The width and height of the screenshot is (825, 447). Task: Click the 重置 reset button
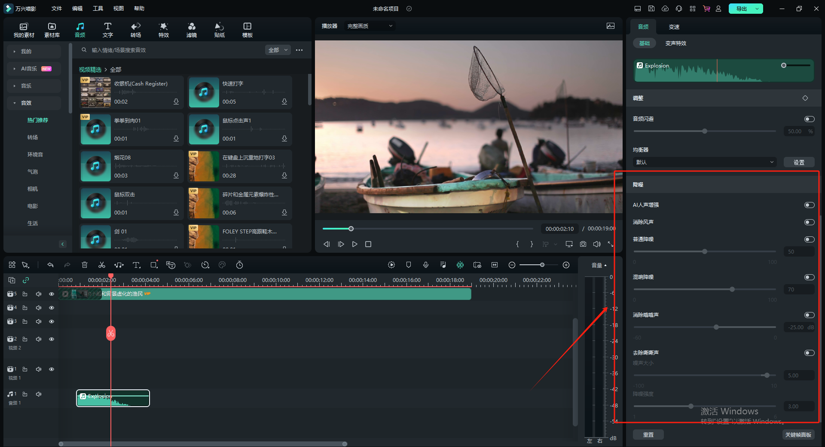648,435
